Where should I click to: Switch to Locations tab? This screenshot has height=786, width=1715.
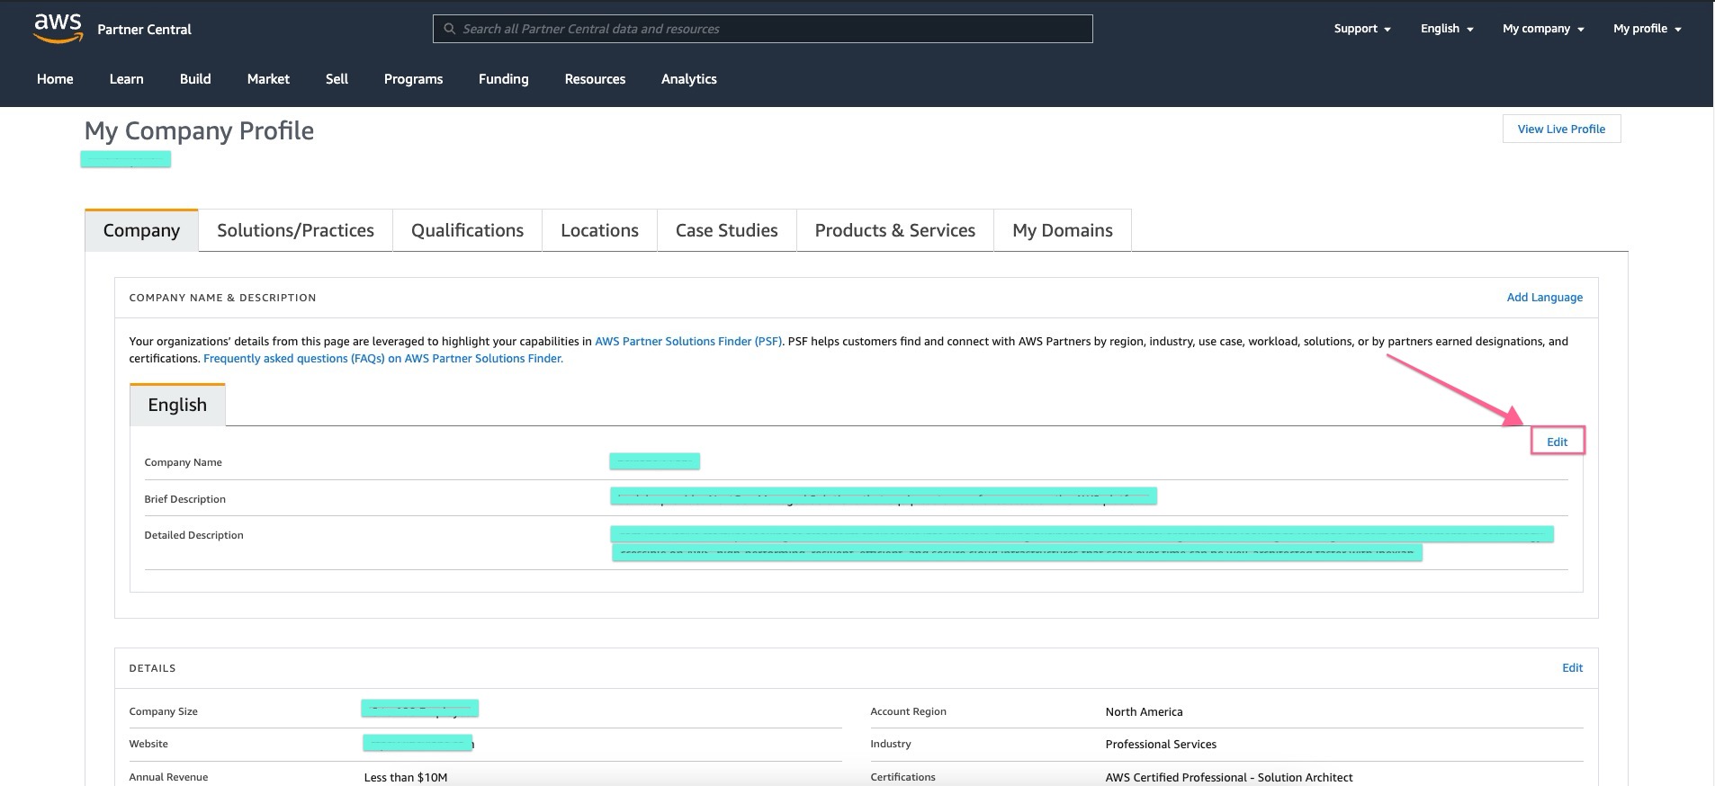click(599, 230)
